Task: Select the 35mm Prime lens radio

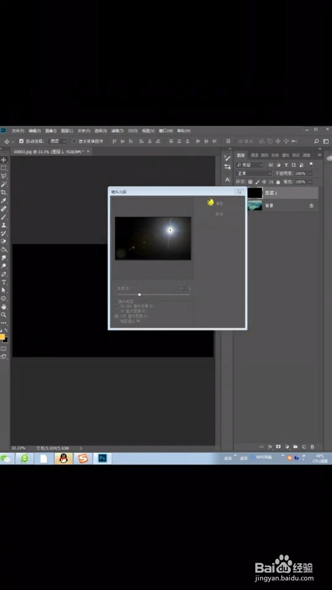Action: coord(116,311)
